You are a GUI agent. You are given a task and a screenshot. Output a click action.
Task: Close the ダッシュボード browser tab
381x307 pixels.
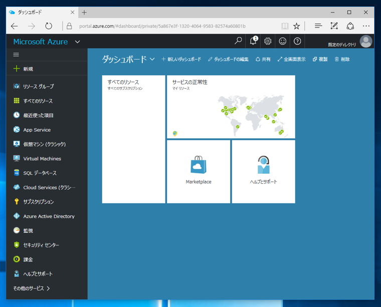72,12
